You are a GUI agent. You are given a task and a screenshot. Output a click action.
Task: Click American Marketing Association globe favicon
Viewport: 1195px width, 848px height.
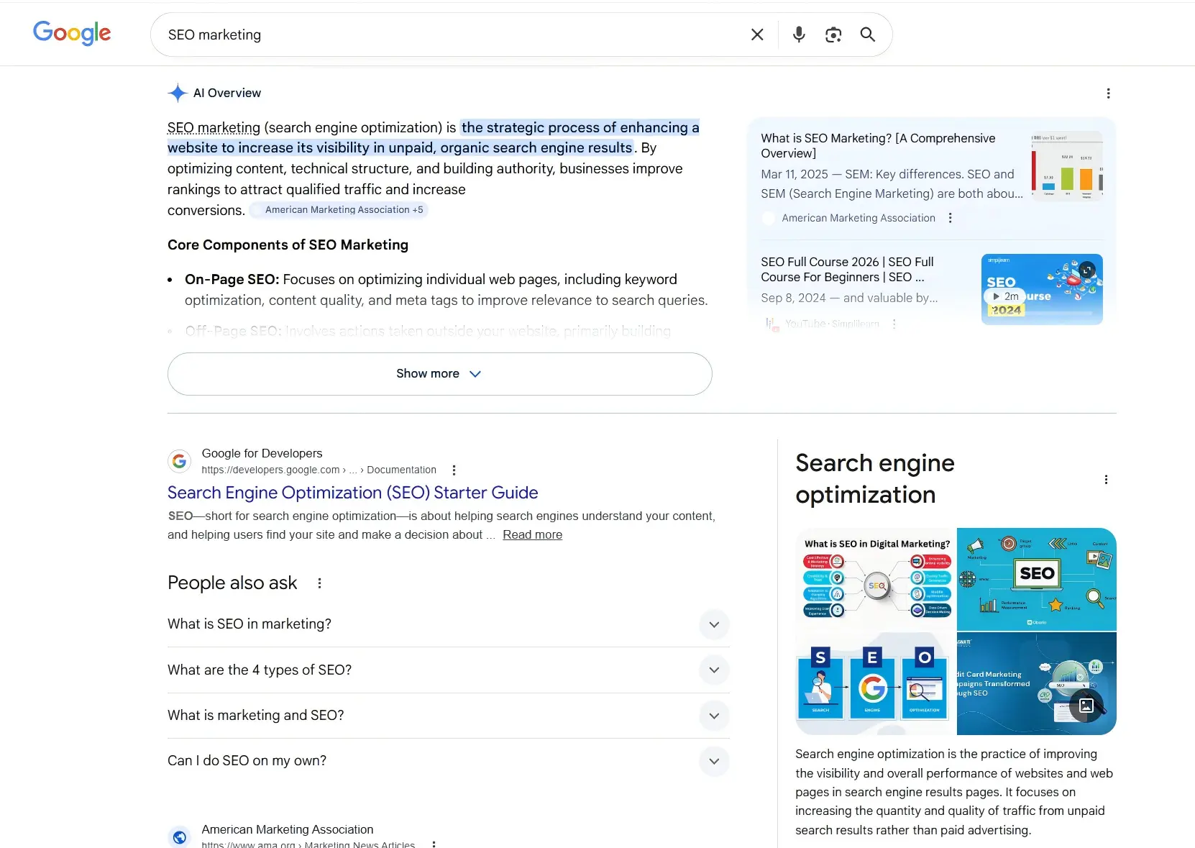[x=179, y=836]
